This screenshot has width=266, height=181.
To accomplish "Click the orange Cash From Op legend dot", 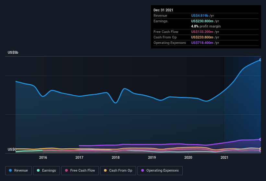I will coord(105,170).
